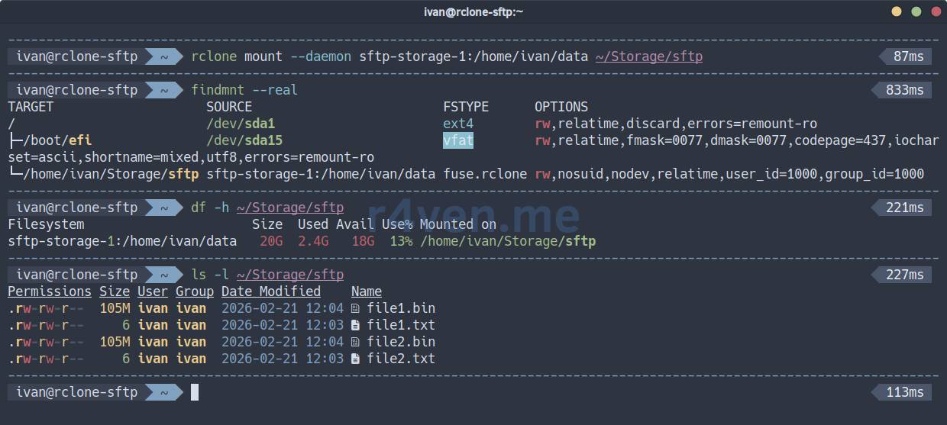Minimize the terminal with the yellow button
The image size is (947, 425).
897,11
